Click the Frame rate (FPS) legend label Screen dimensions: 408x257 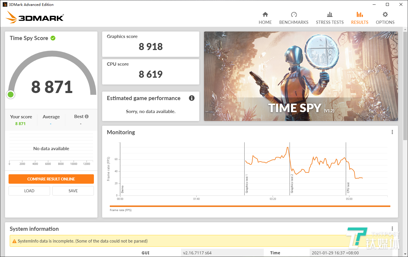[x=121, y=210]
